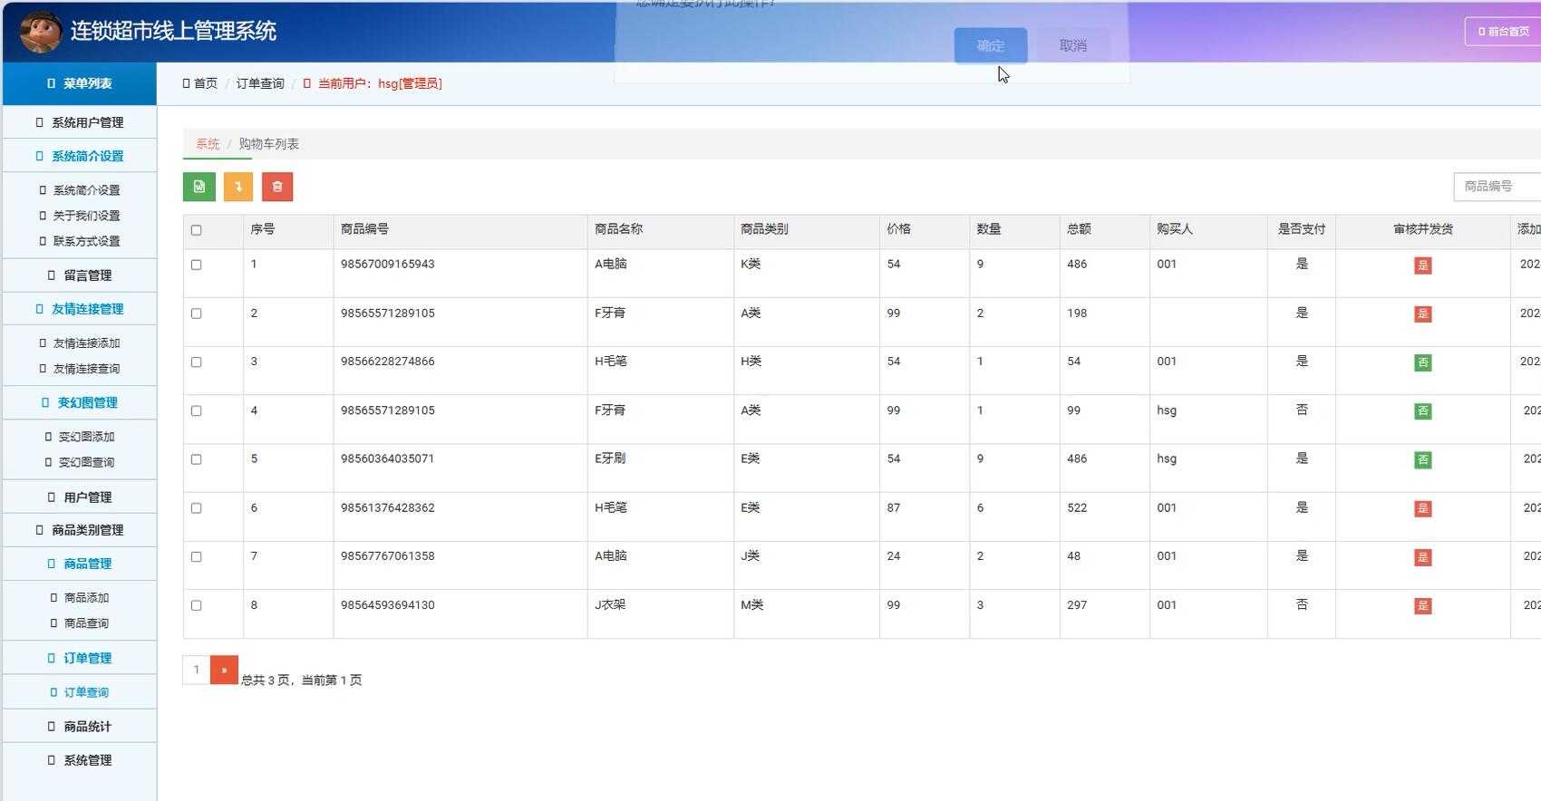Click the cartoon avatar logo in header
Viewport: 1541px width, 801px height.
click(41, 31)
